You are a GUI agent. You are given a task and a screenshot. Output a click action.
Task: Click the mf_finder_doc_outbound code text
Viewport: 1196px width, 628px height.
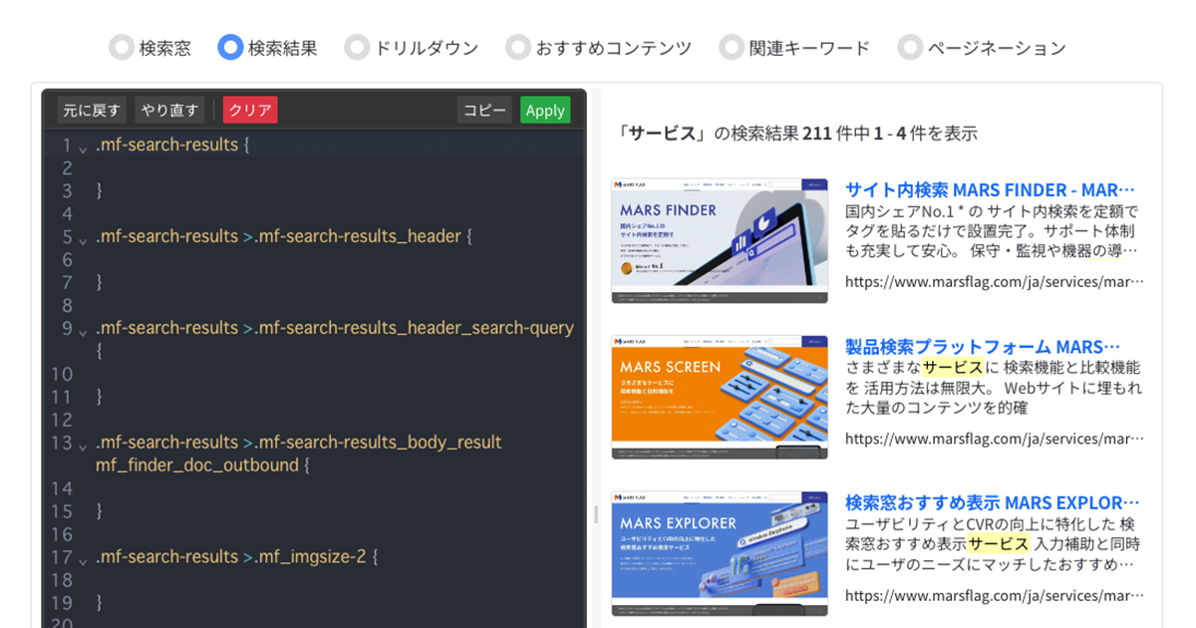(196, 465)
